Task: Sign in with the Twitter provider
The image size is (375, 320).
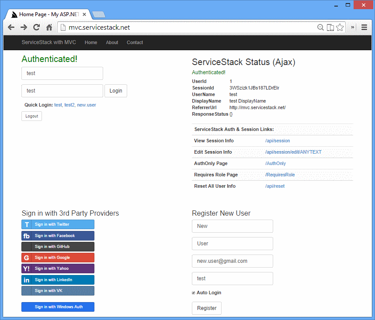Action: pyautogui.click(x=57, y=224)
